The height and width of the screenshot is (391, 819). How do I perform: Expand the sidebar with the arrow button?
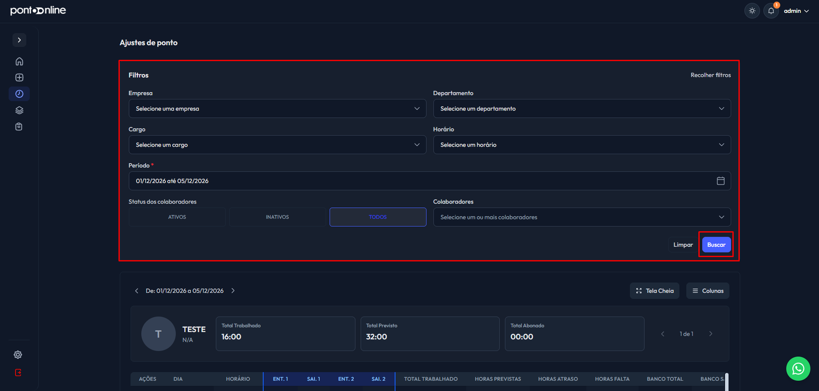19,40
